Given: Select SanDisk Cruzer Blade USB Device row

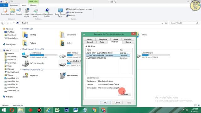Looking at the screenshot, I should pyautogui.click(x=108, y=56).
